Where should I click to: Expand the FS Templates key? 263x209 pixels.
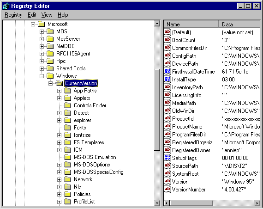59,142
